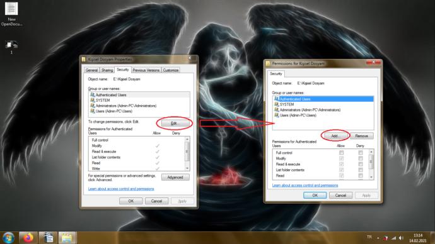This screenshot has height=244, width=435.
Task: Open access control link in Permissions window
Action: coord(305,186)
